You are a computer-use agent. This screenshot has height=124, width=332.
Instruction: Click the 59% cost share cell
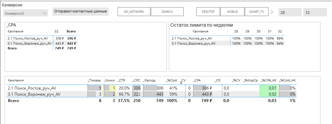click(x=173, y=94)
